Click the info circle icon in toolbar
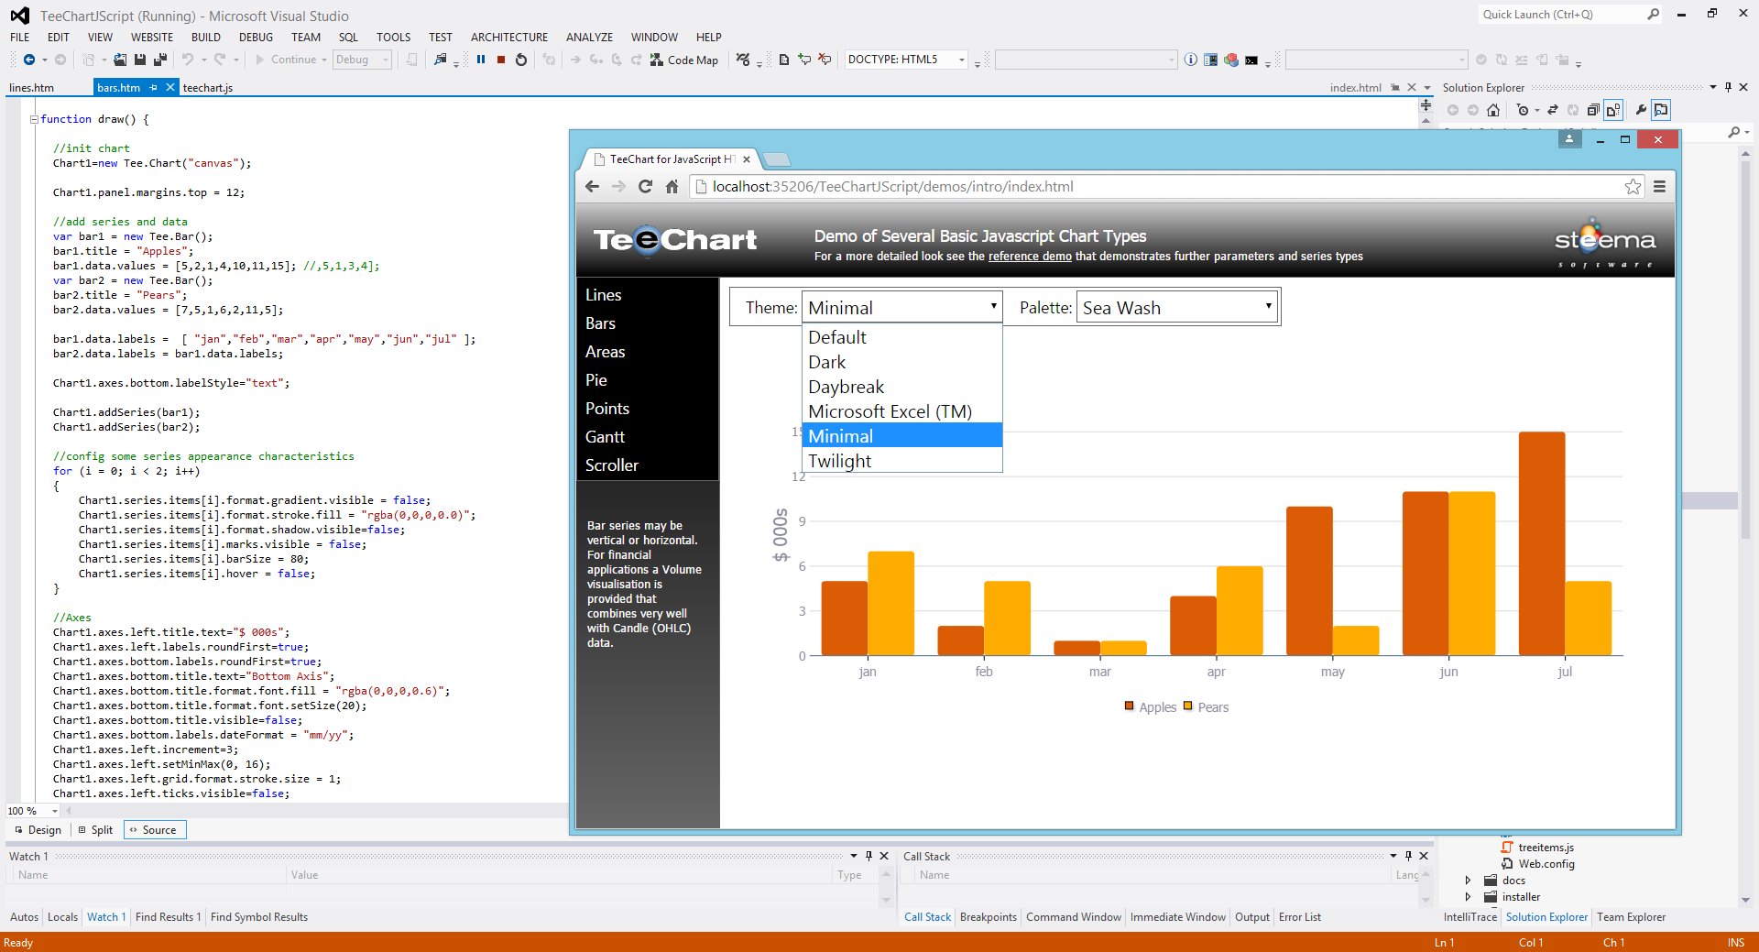1759x952 pixels. (1190, 60)
